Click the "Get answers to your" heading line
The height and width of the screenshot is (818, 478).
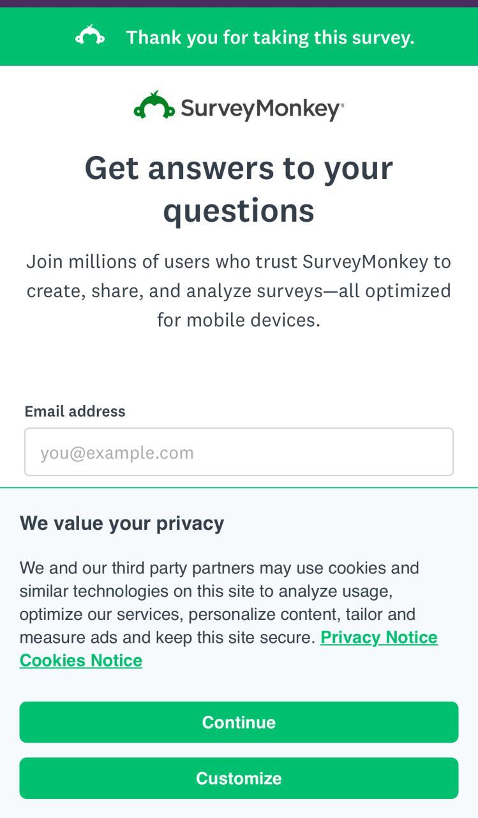coord(239,168)
